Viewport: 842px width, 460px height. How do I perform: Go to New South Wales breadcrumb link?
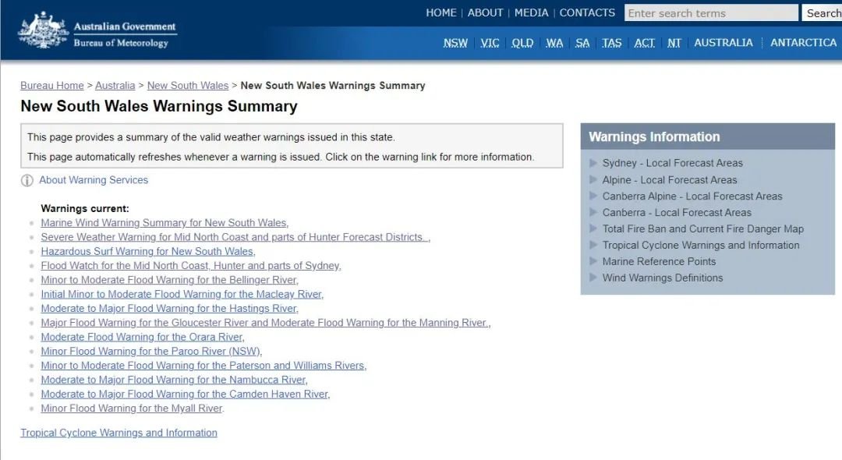click(x=188, y=85)
